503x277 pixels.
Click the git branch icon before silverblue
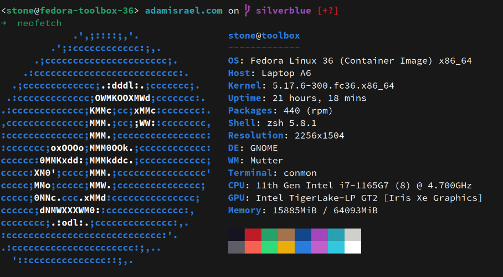tap(247, 11)
